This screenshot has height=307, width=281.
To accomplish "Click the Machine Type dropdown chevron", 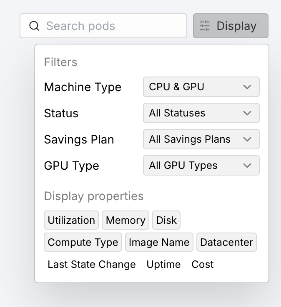I will [x=247, y=87].
